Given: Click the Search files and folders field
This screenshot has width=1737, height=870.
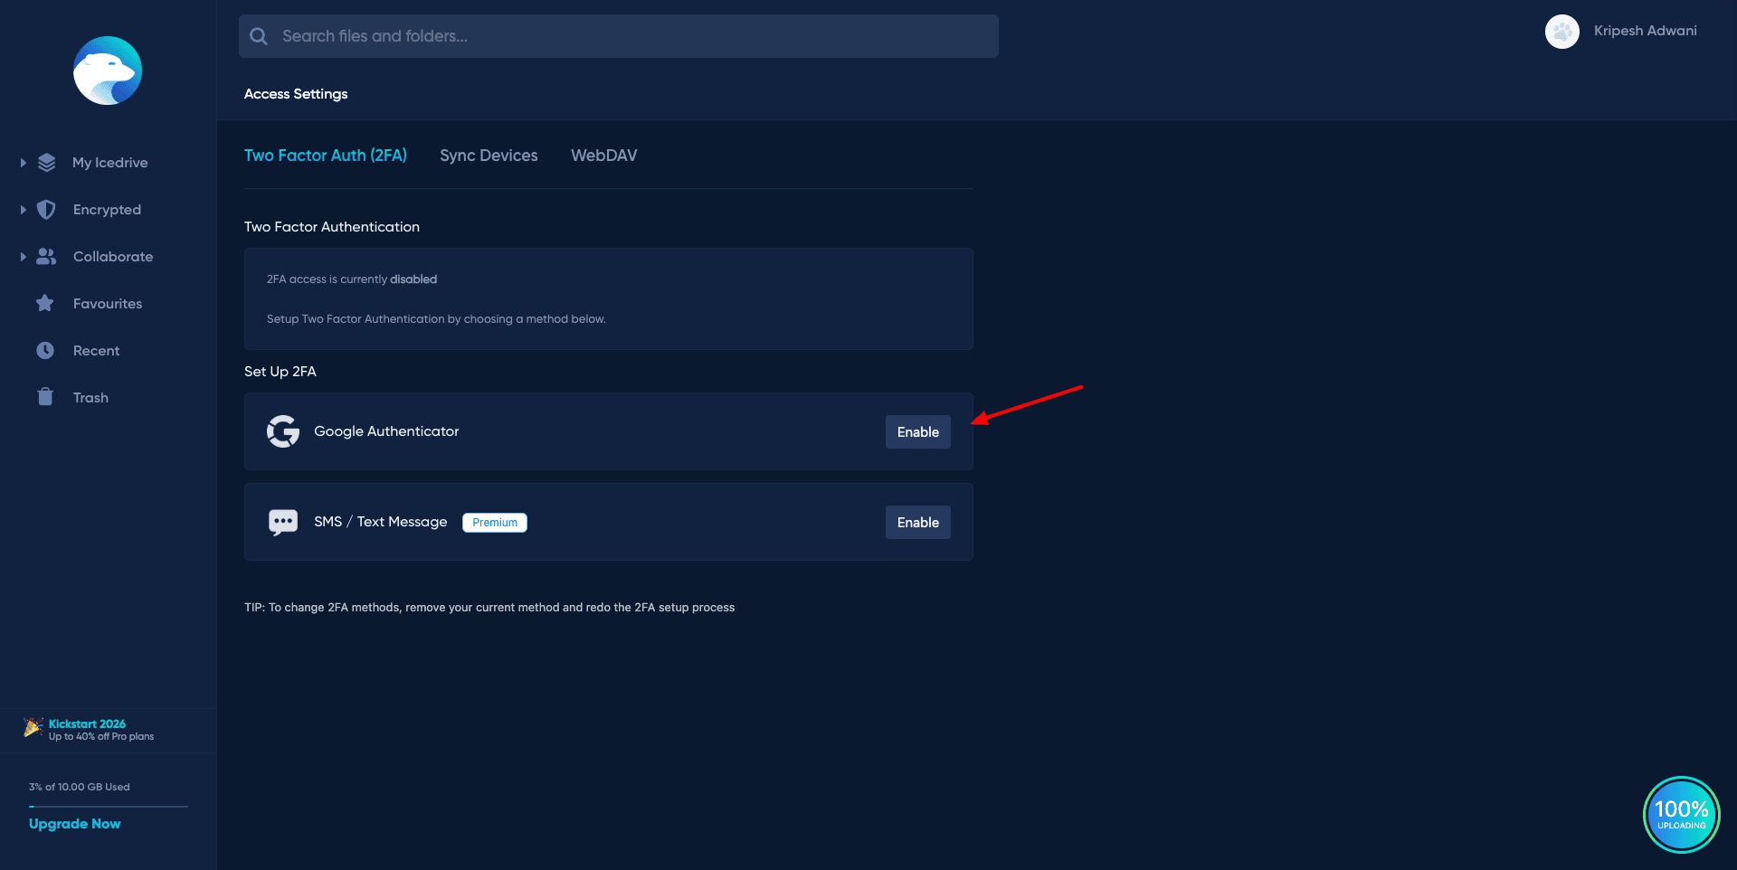Looking at the screenshot, I should coord(633,36).
